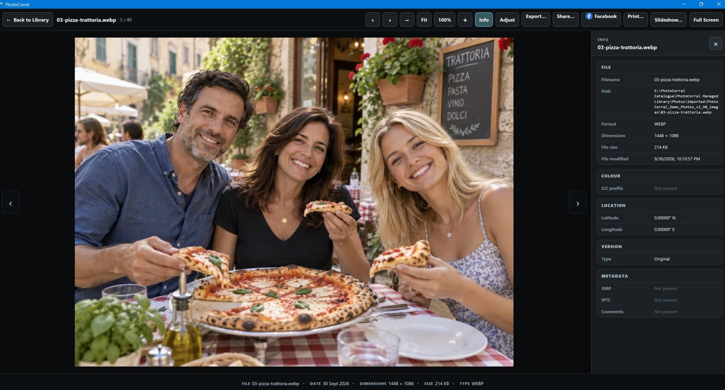Image resolution: width=725 pixels, height=390 pixels.
Task: Click the ICC profile Not present value
Action: [666, 188]
